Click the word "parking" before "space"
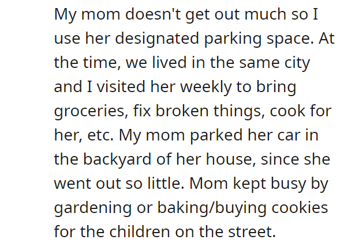Image resolution: width=355 pixels, height=251 pixels. point(233,39)
